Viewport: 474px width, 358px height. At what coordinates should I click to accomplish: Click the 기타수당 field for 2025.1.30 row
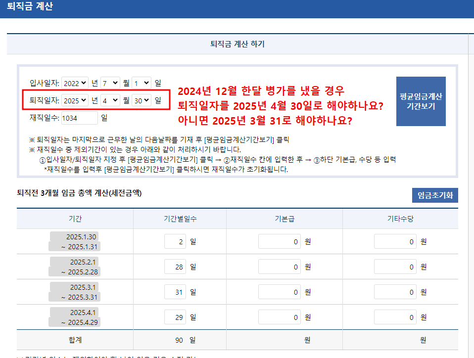pyautogui.click(x=395, y=241)
